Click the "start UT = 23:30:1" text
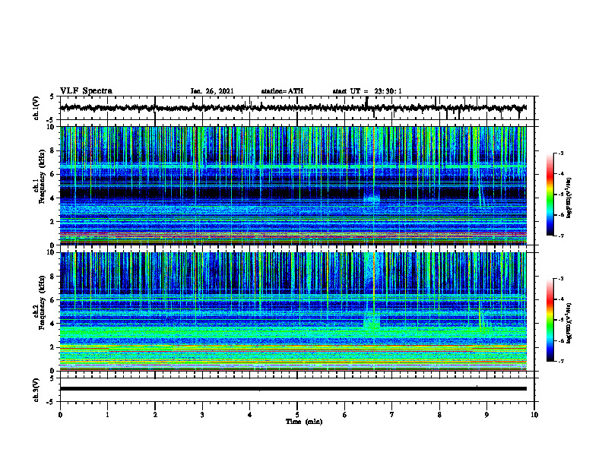The height and width of the screenshot is (465, 602). (367, 91)
